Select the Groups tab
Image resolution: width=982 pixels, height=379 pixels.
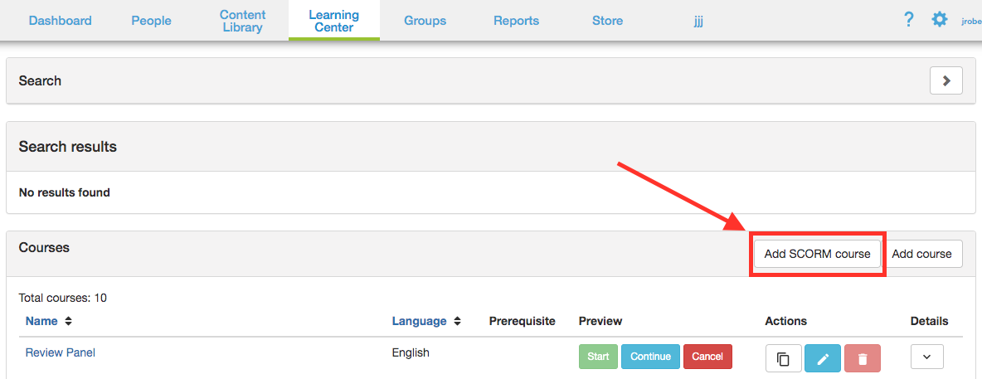(425, 21)
